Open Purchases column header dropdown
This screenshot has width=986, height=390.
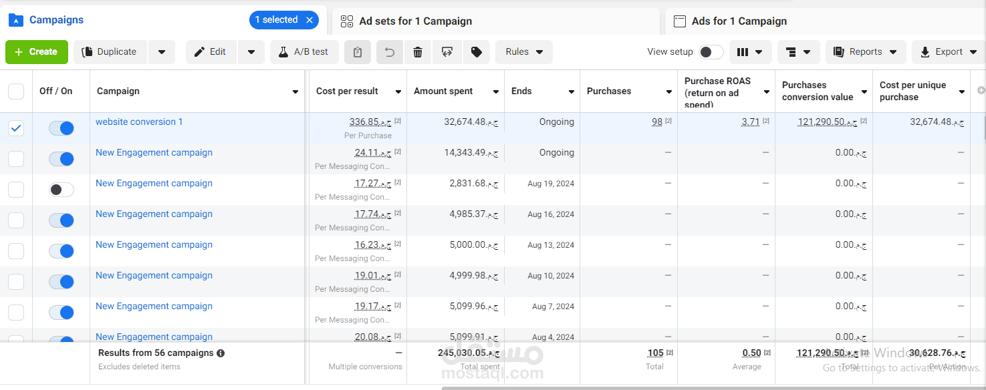pyautogui.click(x=669, y=91)
